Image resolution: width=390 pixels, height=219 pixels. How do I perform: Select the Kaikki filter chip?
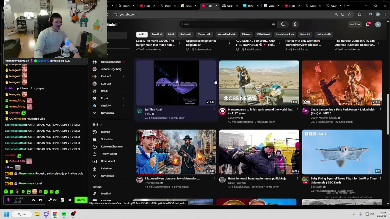pos(142,34)
